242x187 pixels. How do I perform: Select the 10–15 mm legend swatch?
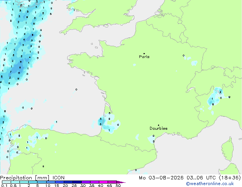pos(50,182)
